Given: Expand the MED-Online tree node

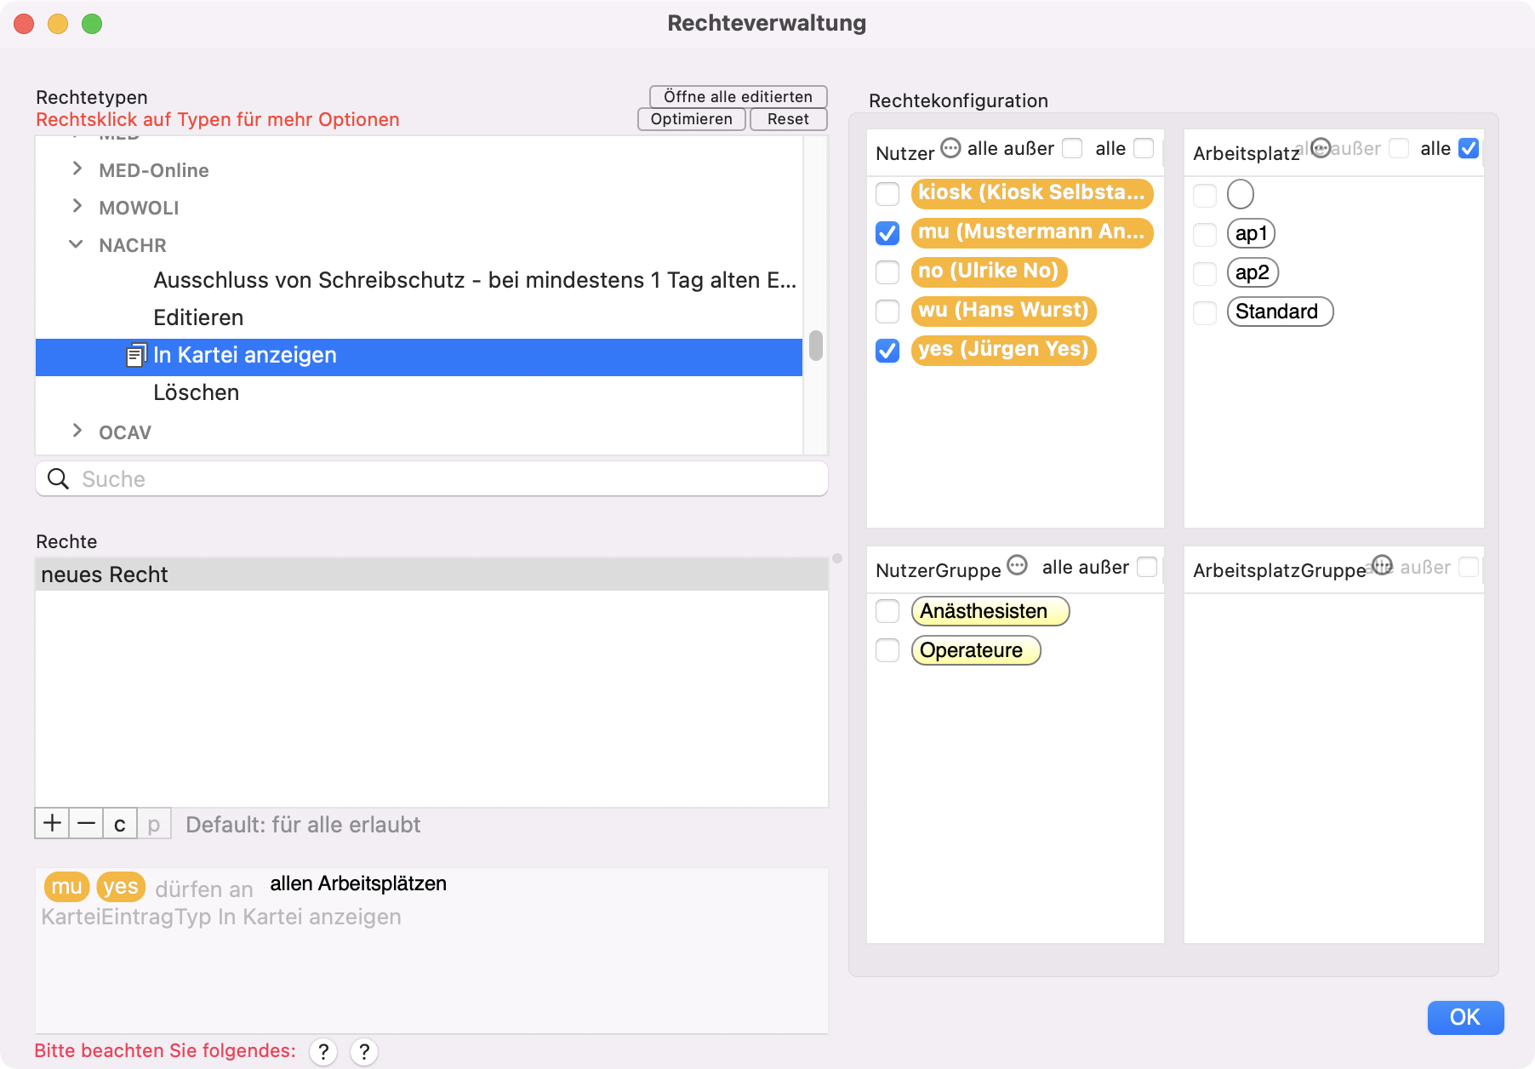Looking at the screenshot, I should [77, 169].
